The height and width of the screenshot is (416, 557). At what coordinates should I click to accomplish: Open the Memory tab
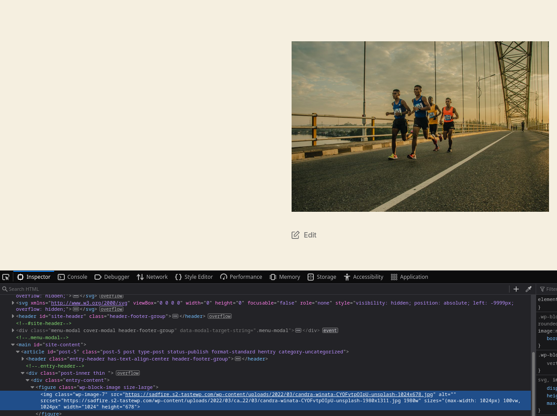pos(285,277)
